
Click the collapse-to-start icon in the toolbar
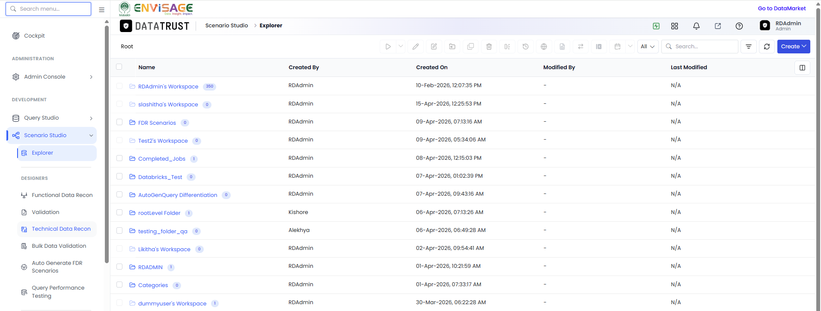pos(599,47)
